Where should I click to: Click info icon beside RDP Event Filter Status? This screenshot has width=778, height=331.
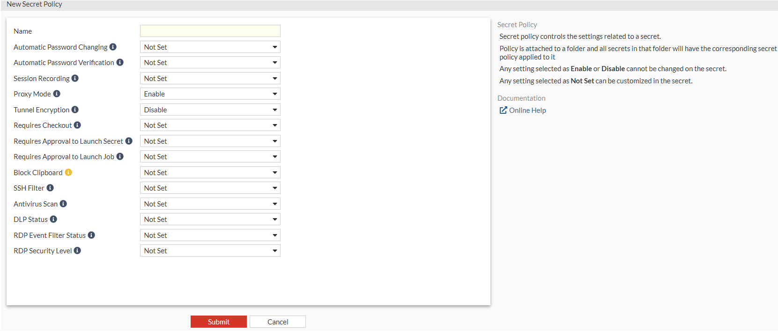[x=91, y=235]
